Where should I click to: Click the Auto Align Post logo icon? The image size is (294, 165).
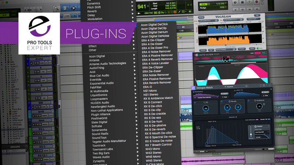(196, 55)
